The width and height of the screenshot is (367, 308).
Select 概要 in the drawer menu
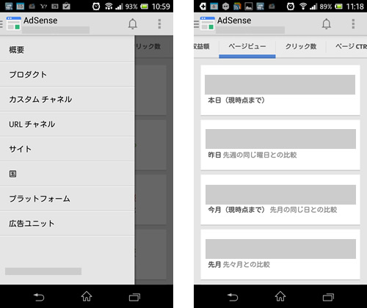point(67,50)
